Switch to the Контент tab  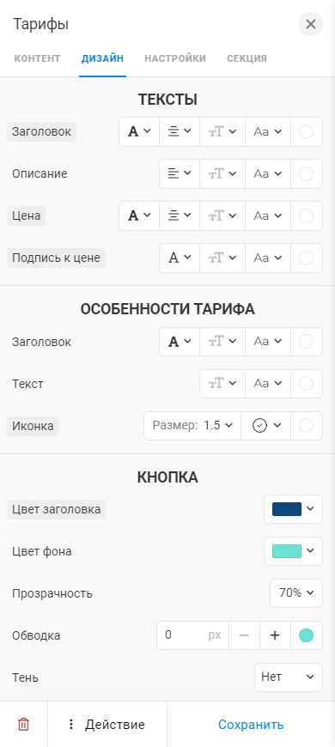click(x=37, y=58)
